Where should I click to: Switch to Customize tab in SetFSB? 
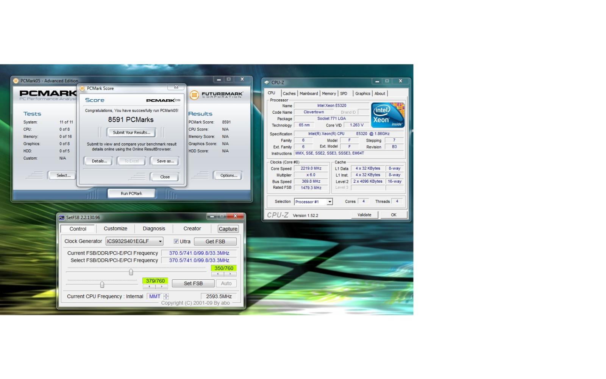coord(116,229)
